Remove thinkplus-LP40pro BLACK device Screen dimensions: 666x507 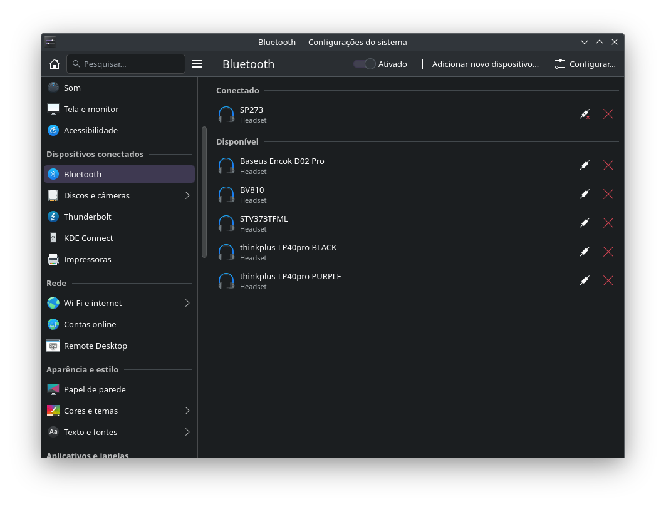coord(608,252)
